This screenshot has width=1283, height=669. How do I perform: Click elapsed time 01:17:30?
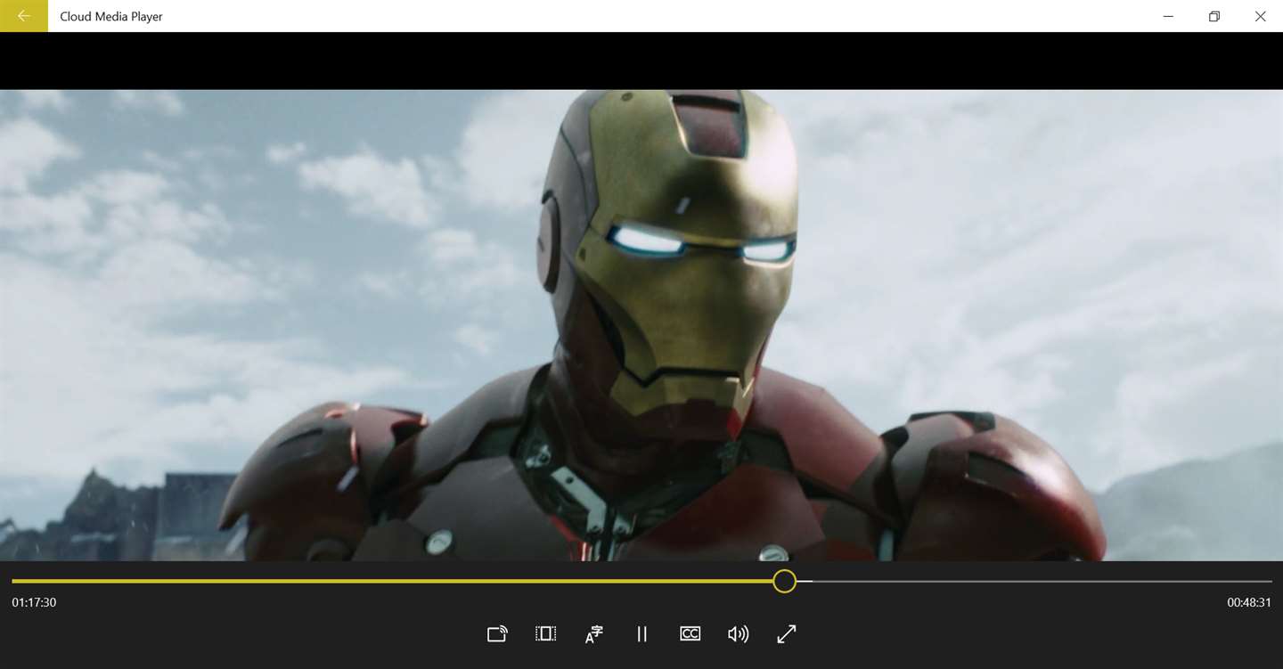pos(34,603)
